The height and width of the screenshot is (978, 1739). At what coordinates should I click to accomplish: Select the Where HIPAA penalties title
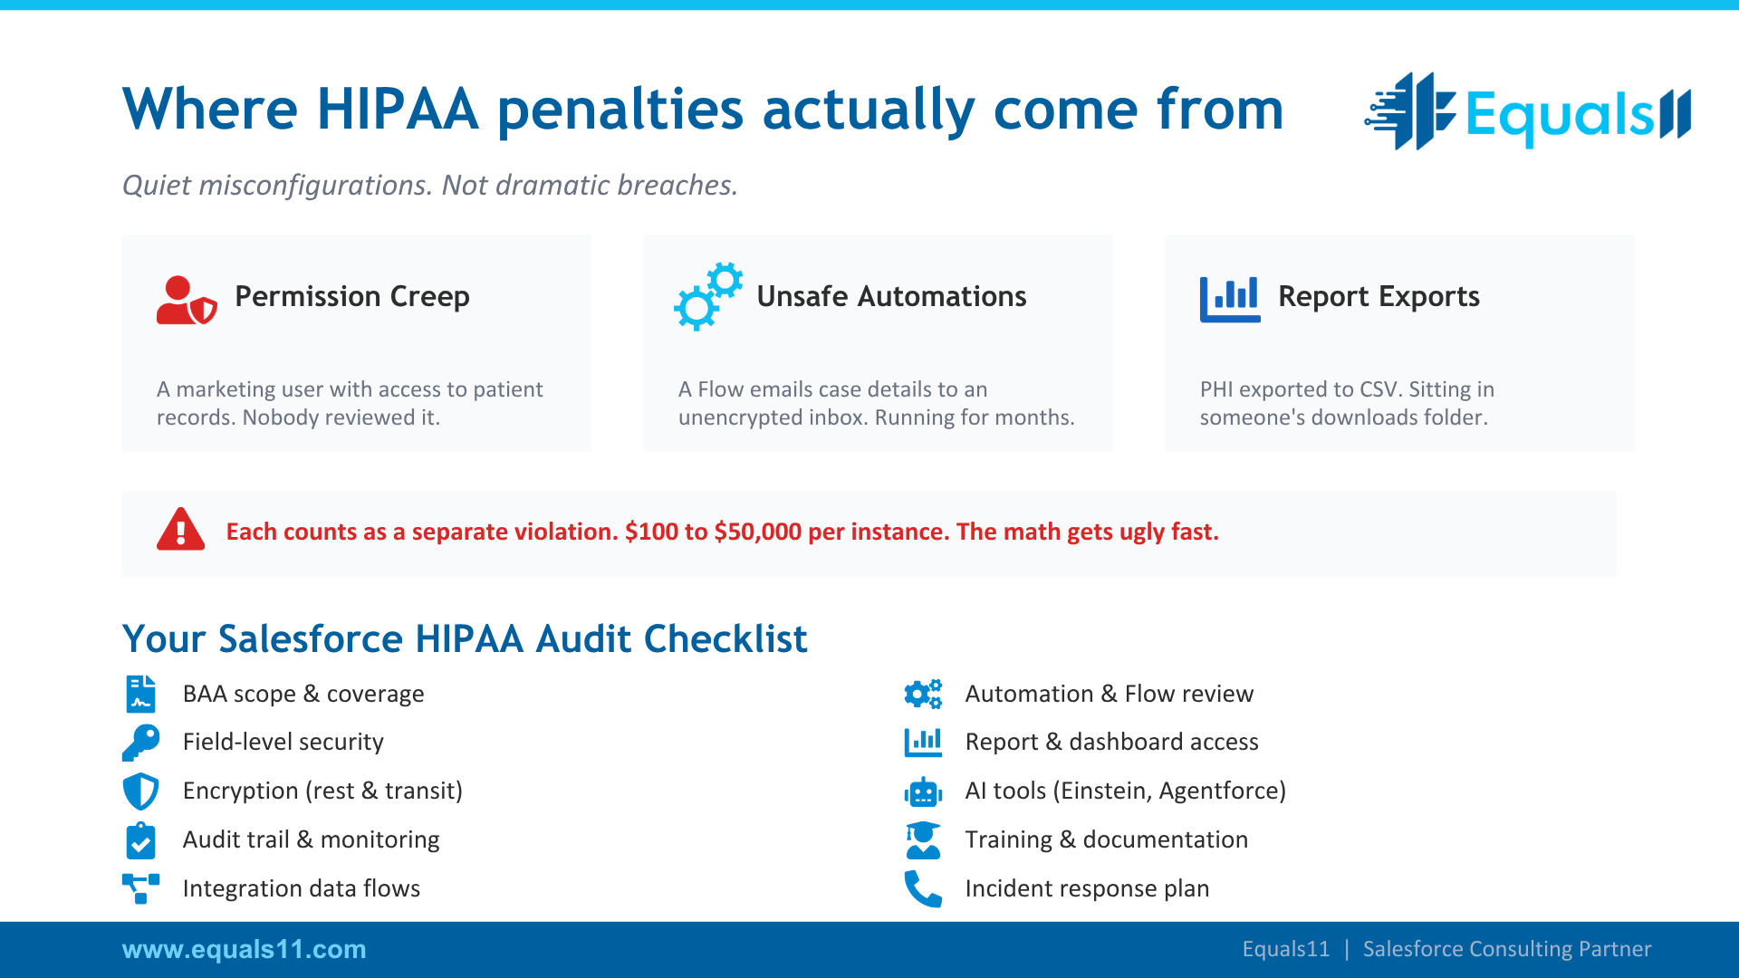(x=702, y=109)
